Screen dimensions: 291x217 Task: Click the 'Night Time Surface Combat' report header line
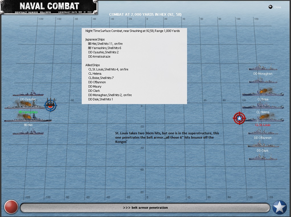point(132,31)
